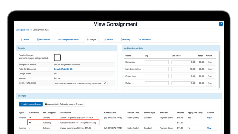Save the Delivery adhoc charge
The image size is (238, 134).
[x=210, y=83]
